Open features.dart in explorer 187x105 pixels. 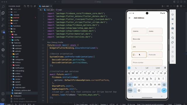coord(20,87)
